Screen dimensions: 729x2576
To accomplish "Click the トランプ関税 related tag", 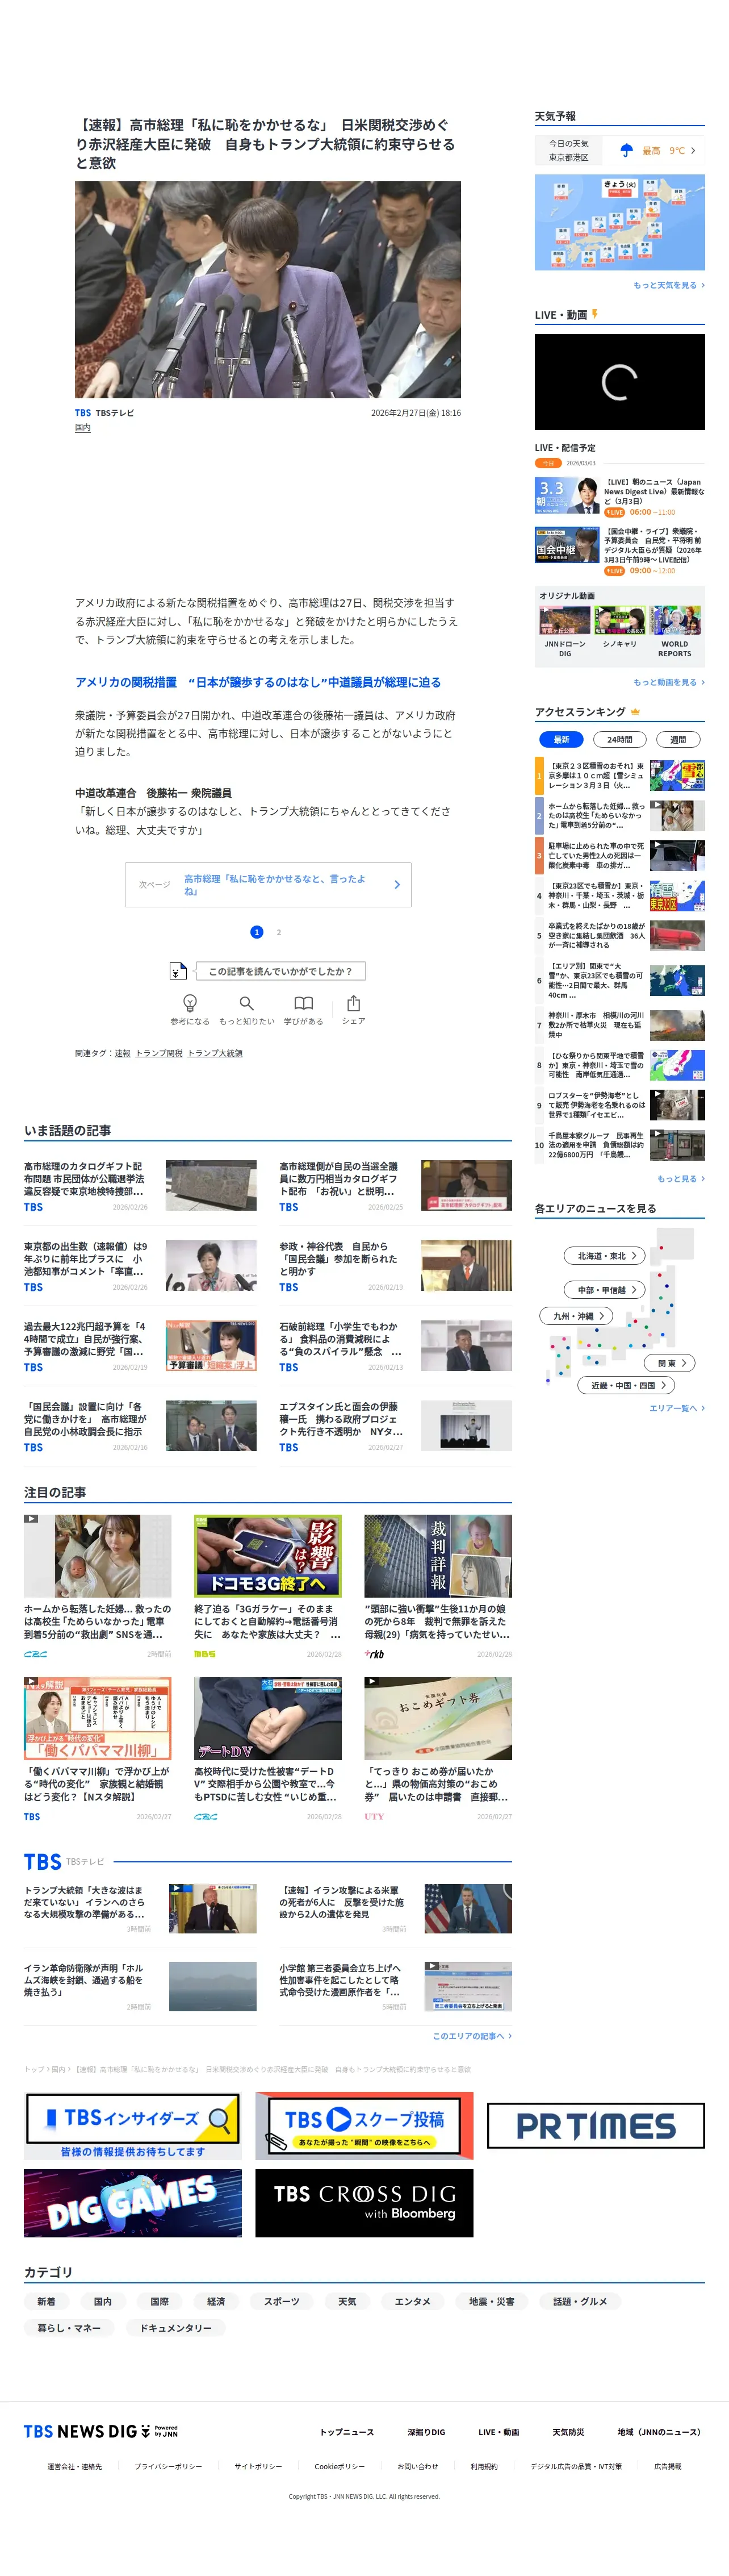I will click(159, 1053).
